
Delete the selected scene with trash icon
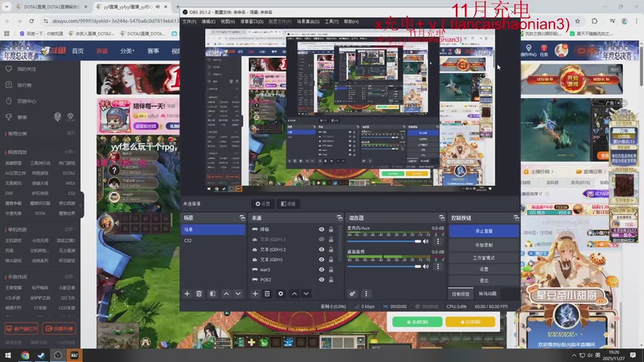(x=199, y=294)
